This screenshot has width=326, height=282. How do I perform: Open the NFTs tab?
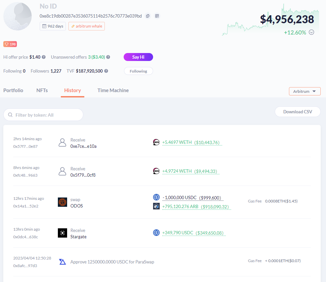(x=42, y=90)
